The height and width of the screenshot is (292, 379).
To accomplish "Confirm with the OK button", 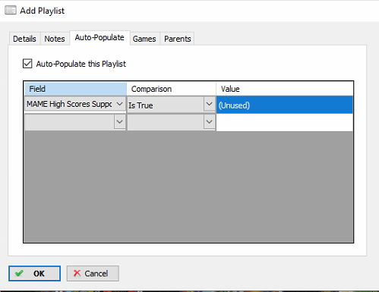I will (x=34, y=273).
